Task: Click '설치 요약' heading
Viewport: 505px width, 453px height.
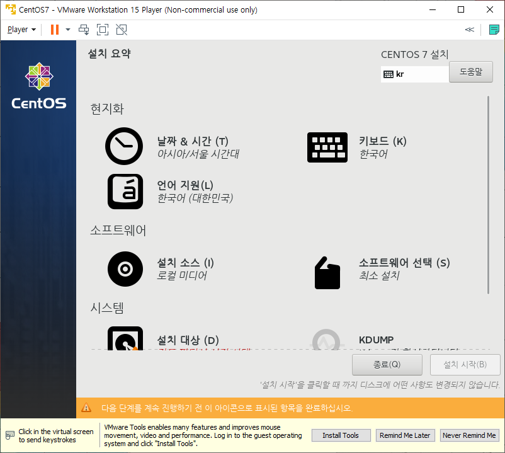Action: [110, 54]
